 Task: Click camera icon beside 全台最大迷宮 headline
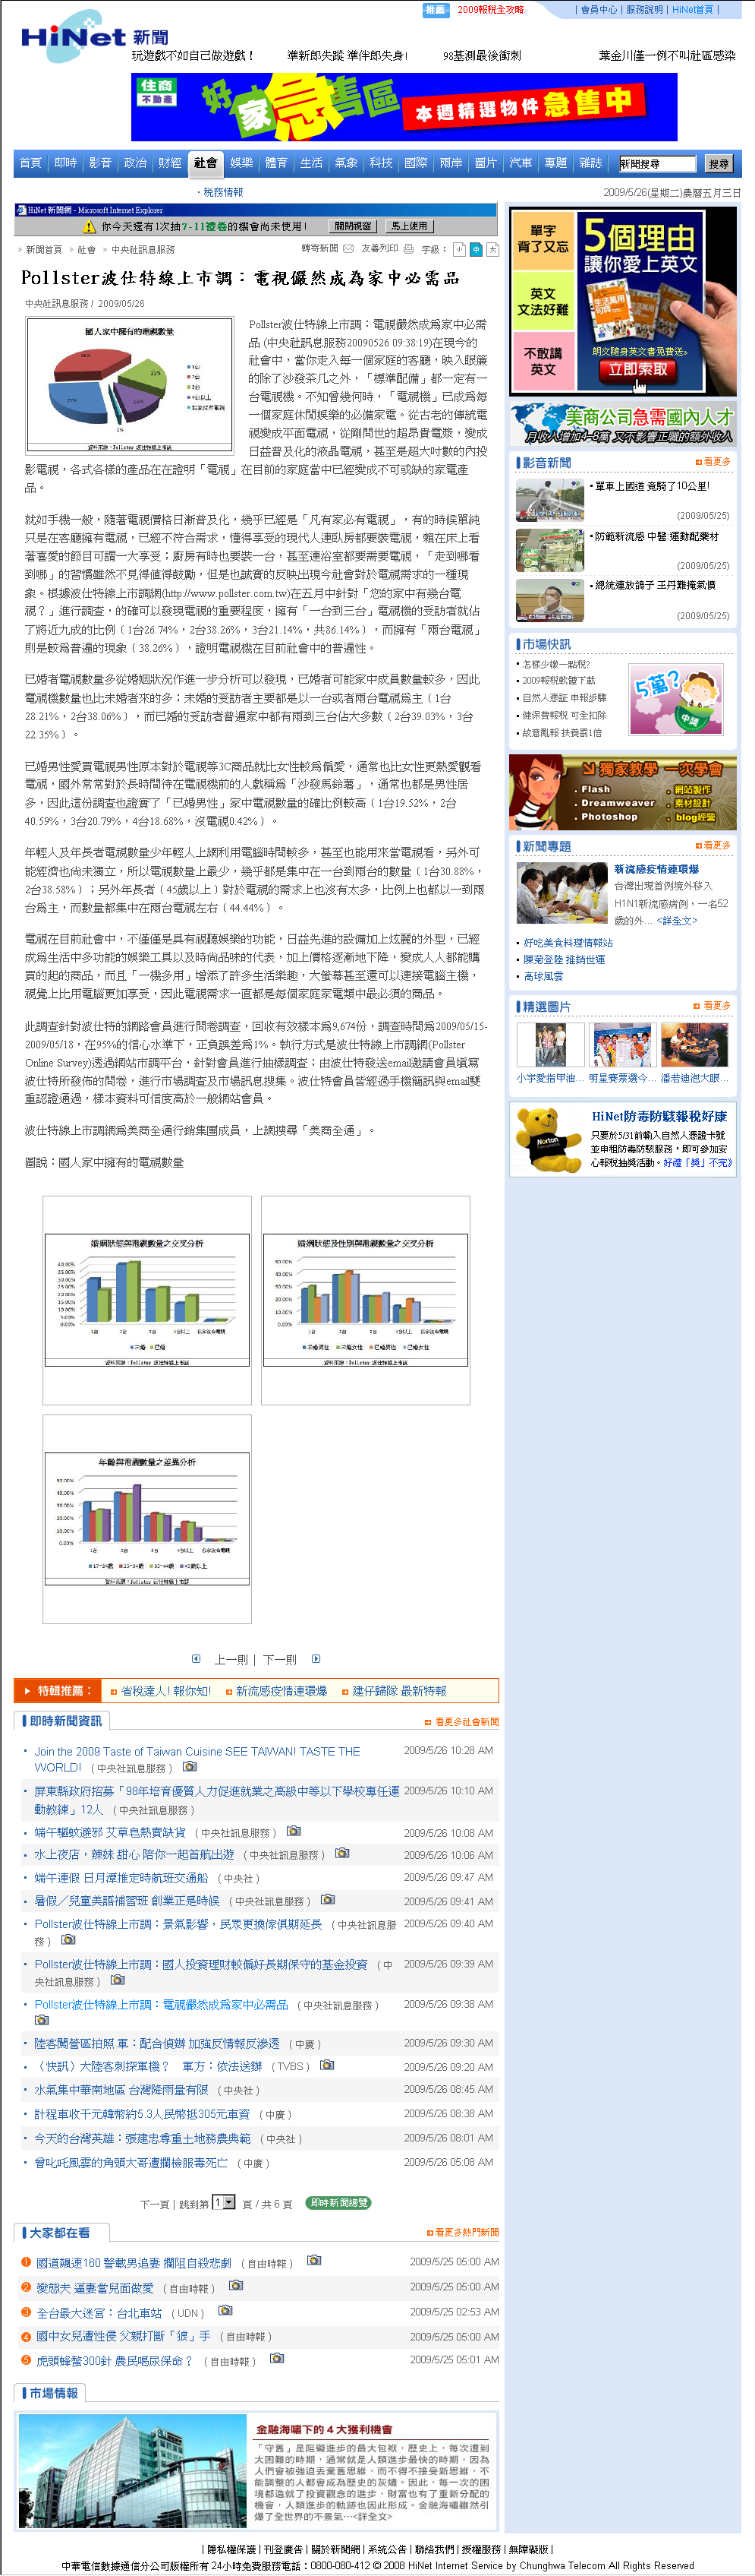pyautogui.click(x=225, y=2310)
